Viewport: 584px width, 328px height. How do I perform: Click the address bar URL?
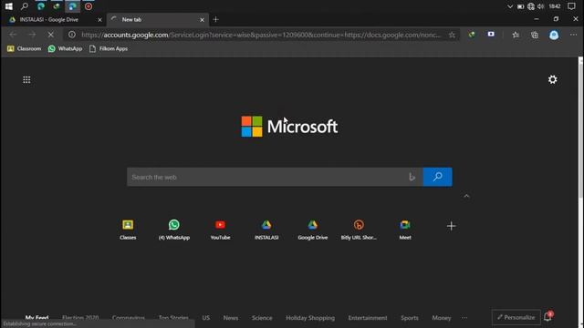261,35
